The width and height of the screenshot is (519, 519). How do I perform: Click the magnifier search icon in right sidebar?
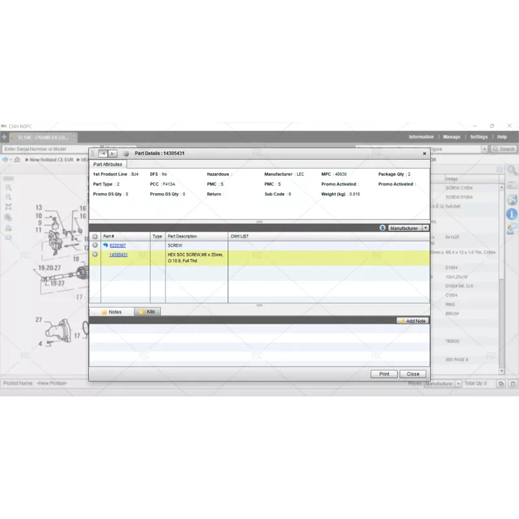pyautogui.click(x=512, y=171)
